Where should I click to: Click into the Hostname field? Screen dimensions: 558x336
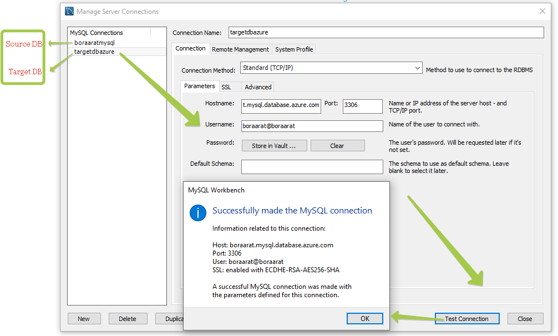coord(281,106)
